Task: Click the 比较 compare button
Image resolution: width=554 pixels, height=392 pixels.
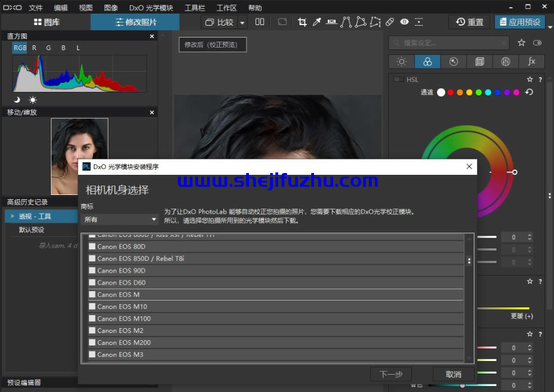Action: [x=220, y=23]
